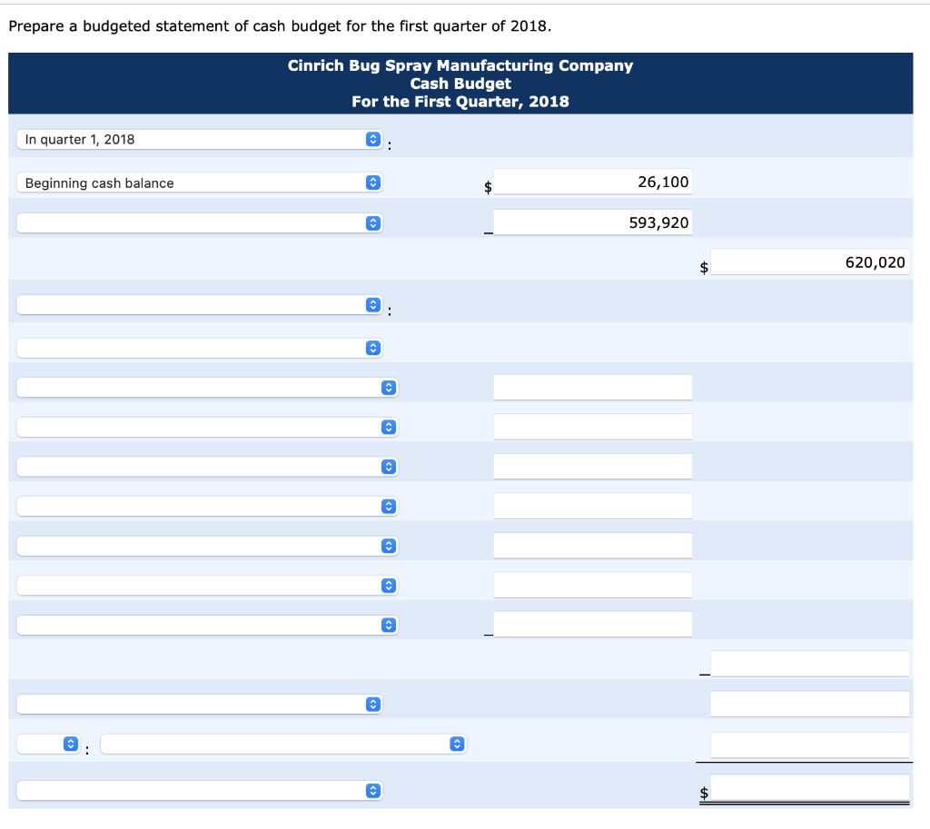Click the total field showing 620,020
This screenshot has height=829, width=930.
pyautogui.click(x=809, y=262)
